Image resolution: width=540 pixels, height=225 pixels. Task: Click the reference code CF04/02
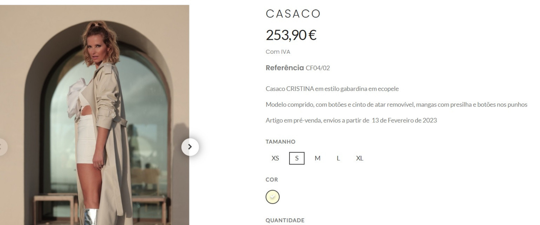tap(318, 68)
